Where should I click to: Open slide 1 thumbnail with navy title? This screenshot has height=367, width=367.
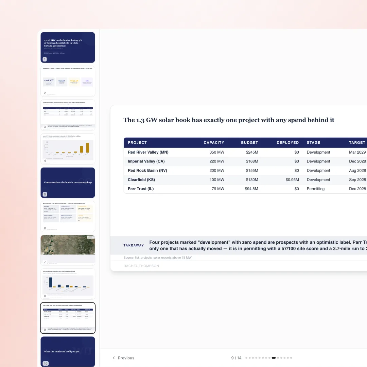[68, 48]
